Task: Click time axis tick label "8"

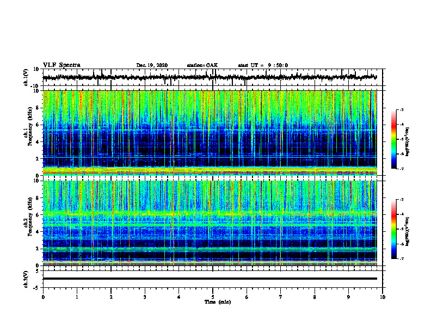Action: pos(315,297)
